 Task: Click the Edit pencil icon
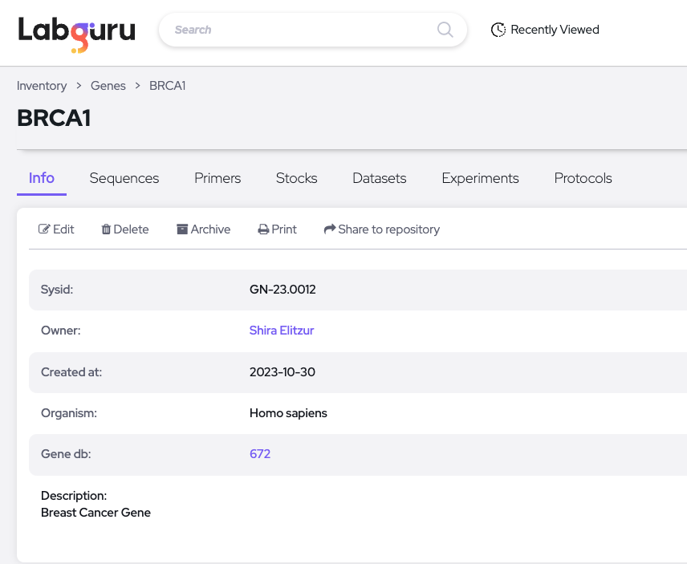[x=43, y=229]
